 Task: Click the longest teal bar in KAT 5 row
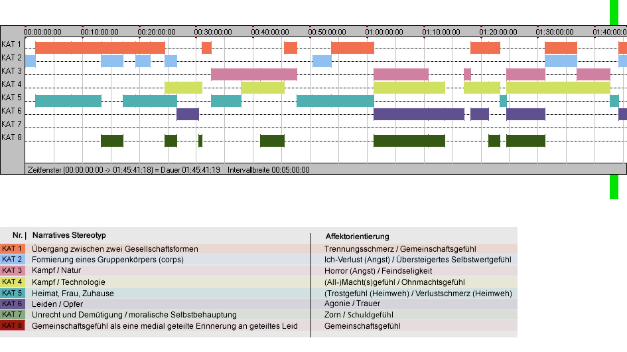335,101
